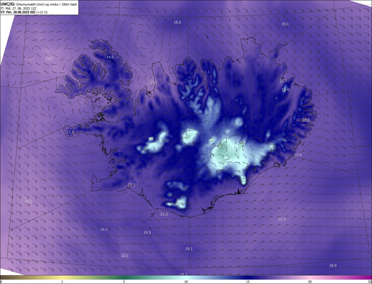
Task: Select the 21.9 value on southeast coast
Action: (x=298, y=155)
